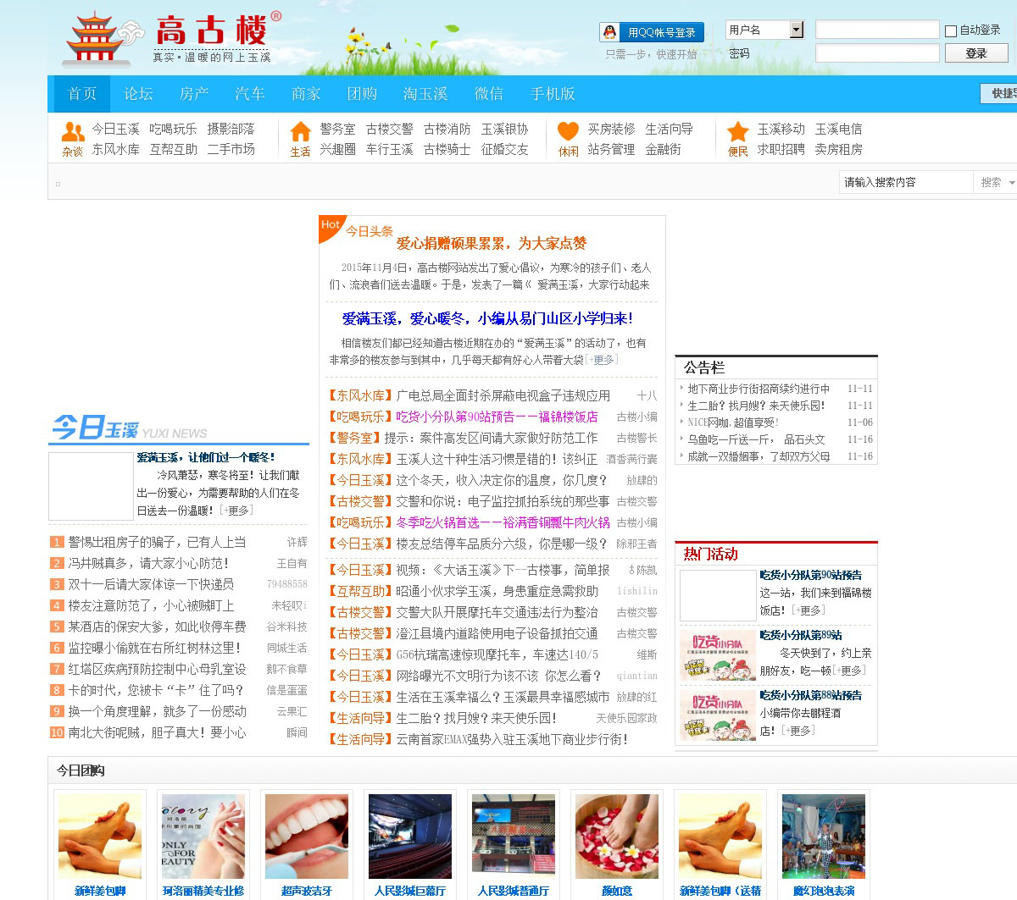Open 吃货小分队第90站预告 post in center list
The width and height of the screenshot is (1017, 900).
(x=497, y=417)
